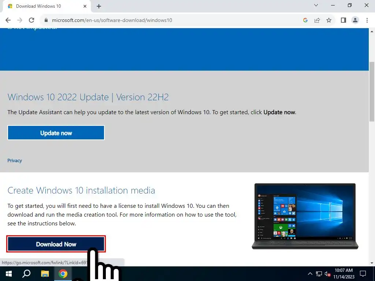Open Windows taskbar search
The height and width of the screenshot is (281, 375).
tap(26, 274)
